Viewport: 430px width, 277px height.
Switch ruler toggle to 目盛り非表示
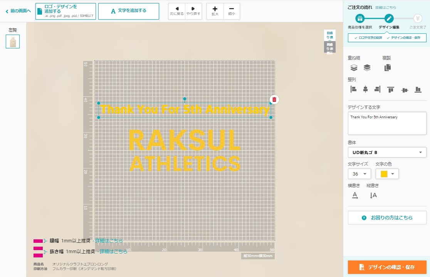(330, 47)
